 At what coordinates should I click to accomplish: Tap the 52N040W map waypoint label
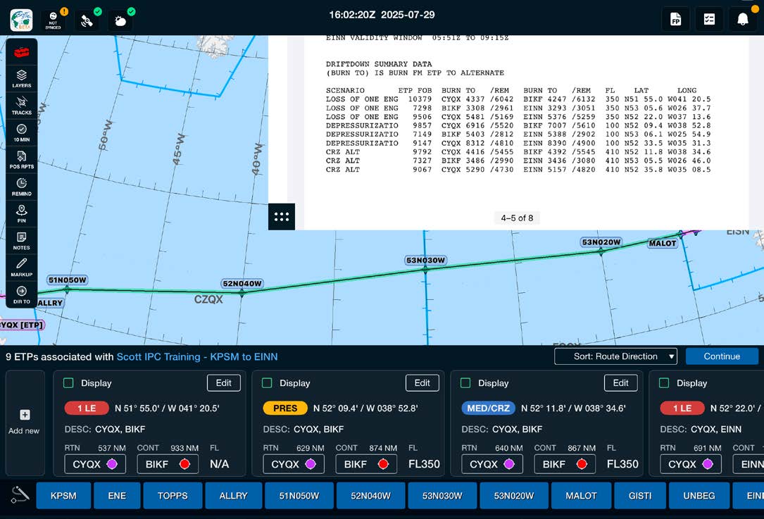point(242,283)
